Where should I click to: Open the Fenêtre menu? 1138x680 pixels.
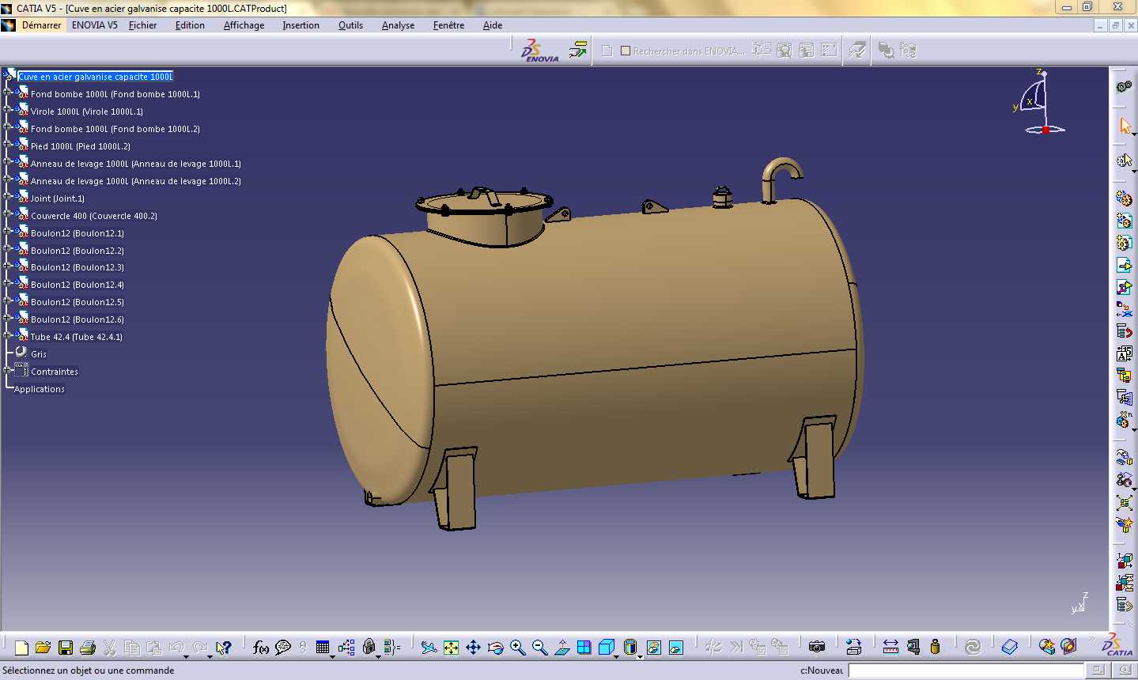tap(449, 25)
